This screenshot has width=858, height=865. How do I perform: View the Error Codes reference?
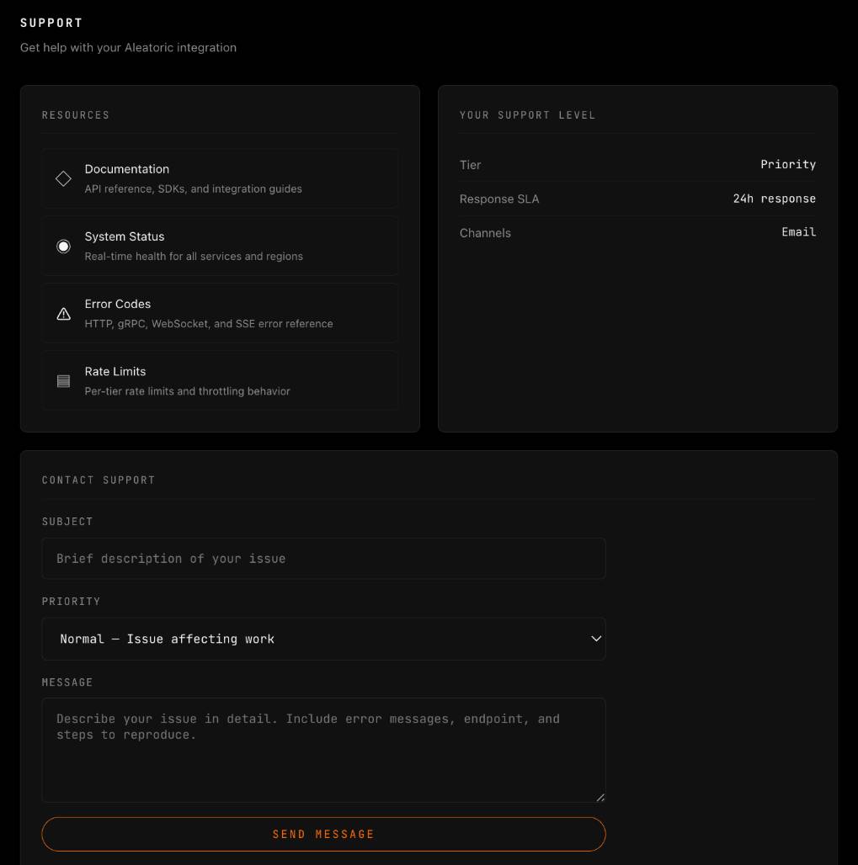click(219, 312)
